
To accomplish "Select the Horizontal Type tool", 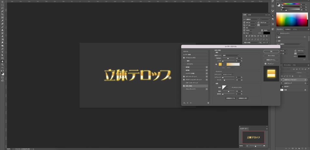I will point(2,52).
